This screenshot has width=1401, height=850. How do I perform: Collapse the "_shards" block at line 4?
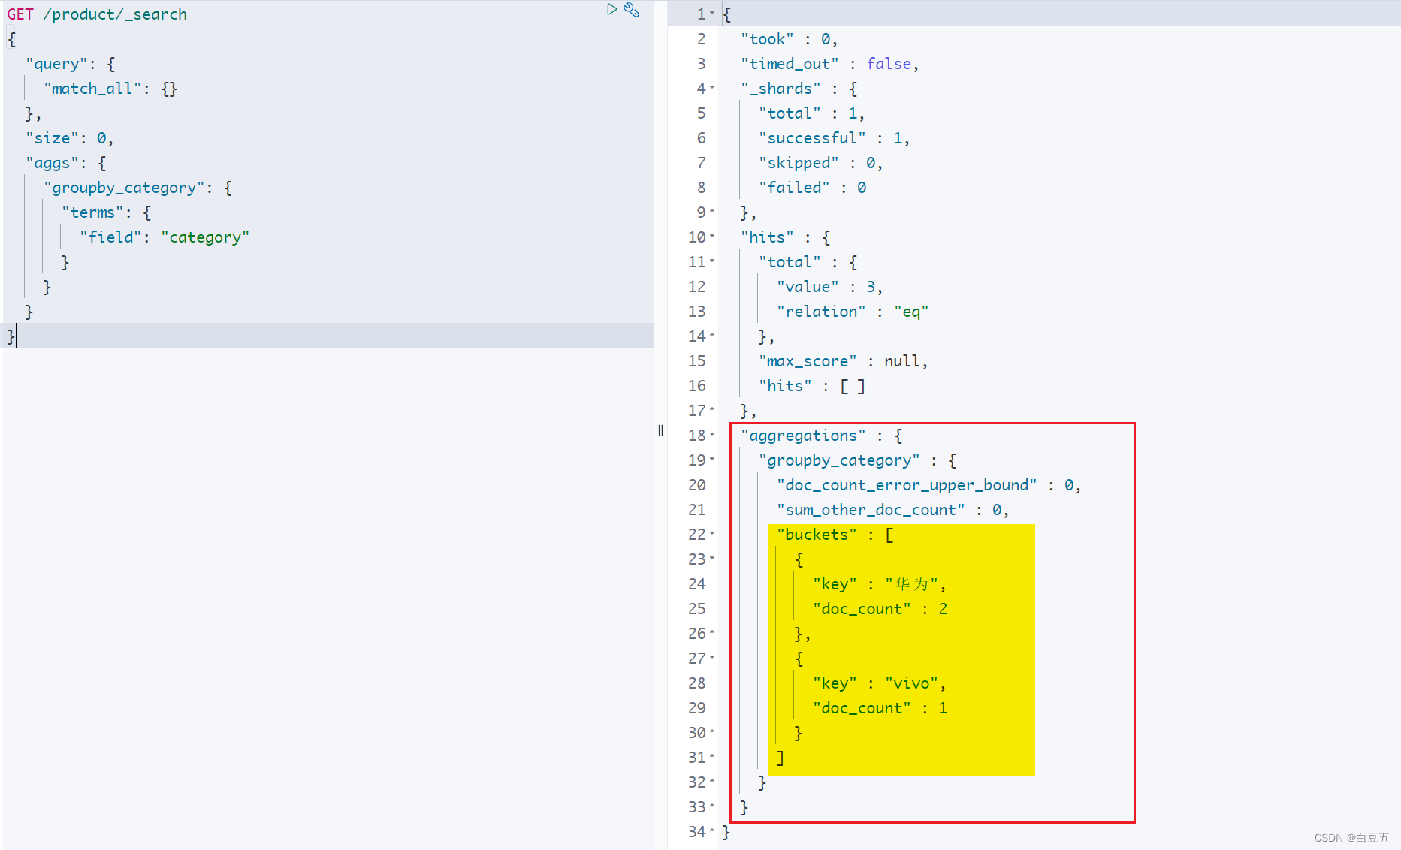click(712, 88)
